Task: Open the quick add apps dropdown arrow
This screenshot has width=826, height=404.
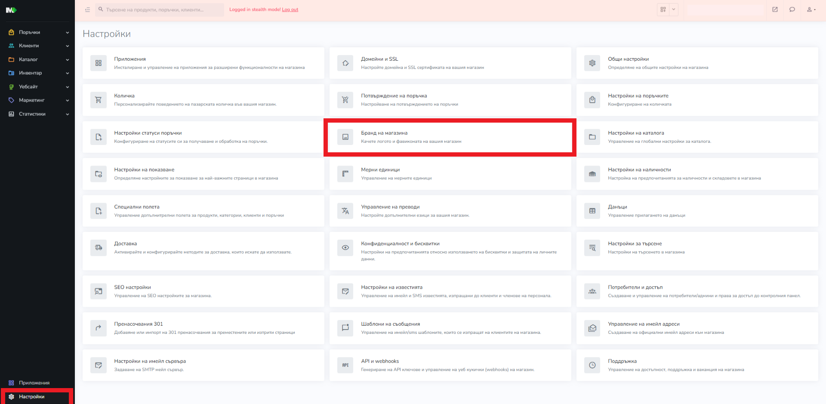Action: coord(674,9)
